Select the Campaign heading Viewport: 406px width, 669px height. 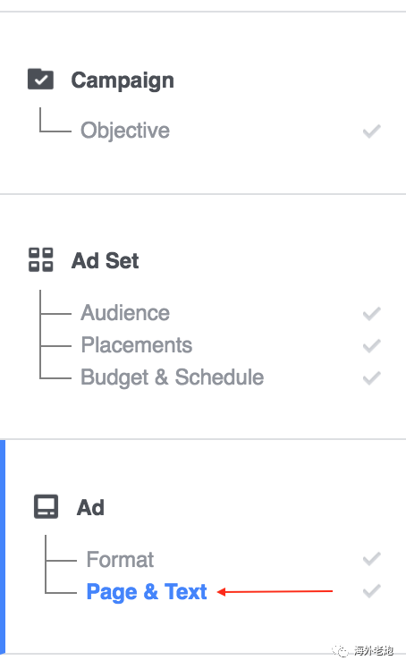click(x=123, y=80)
